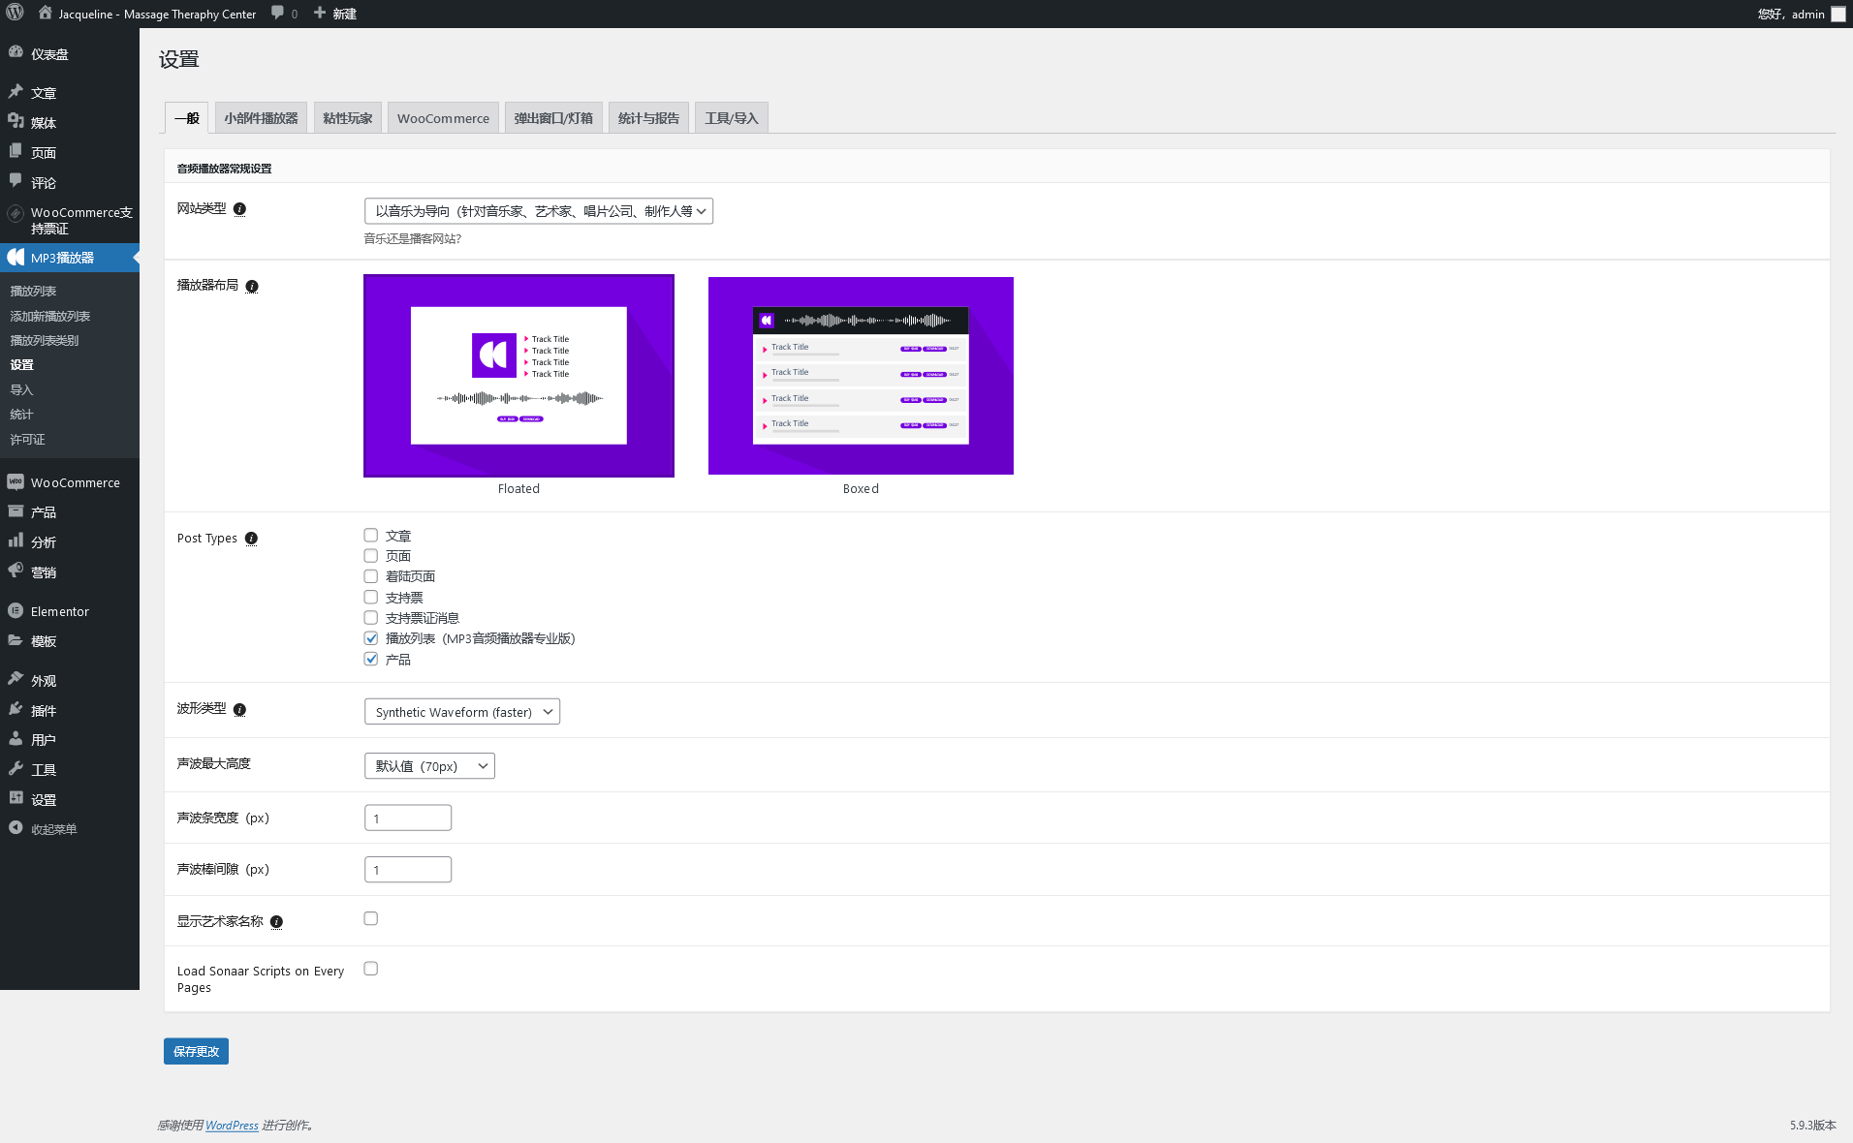Enable the 显示艺术家名称 checkbox

[371, 919]
